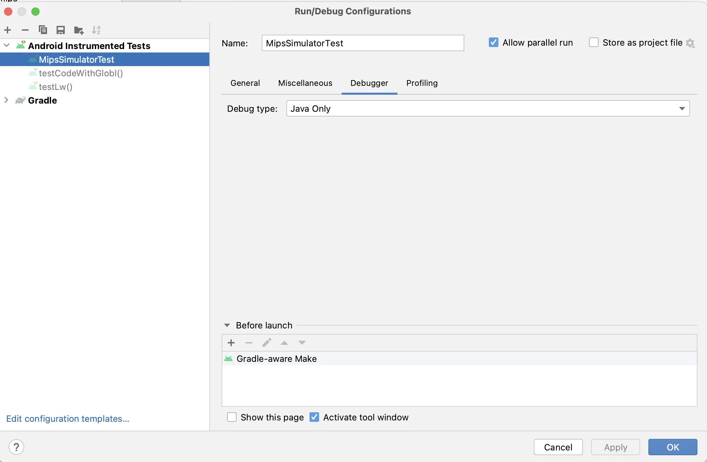Add a Before launch task with plus icon
Image resolution: width=707 pixels, height=462 pixels.
coord(231,343)
